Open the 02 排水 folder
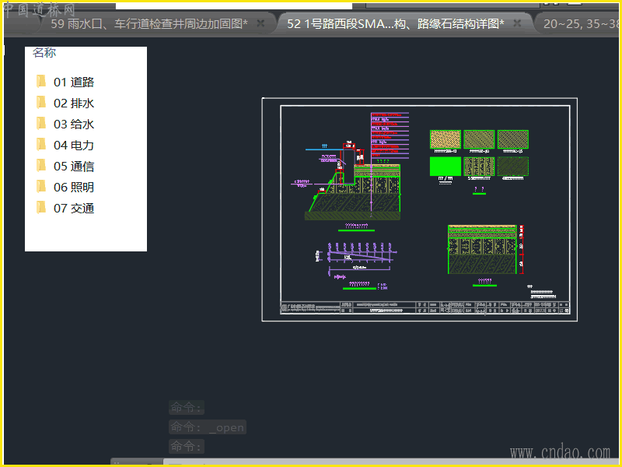 click(73, 103)
